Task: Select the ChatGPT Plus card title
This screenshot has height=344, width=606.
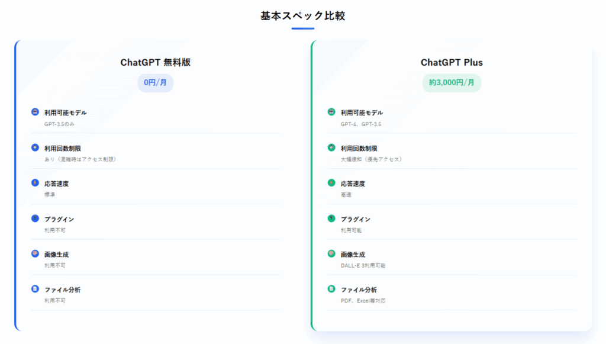Action: pos(452,62)
